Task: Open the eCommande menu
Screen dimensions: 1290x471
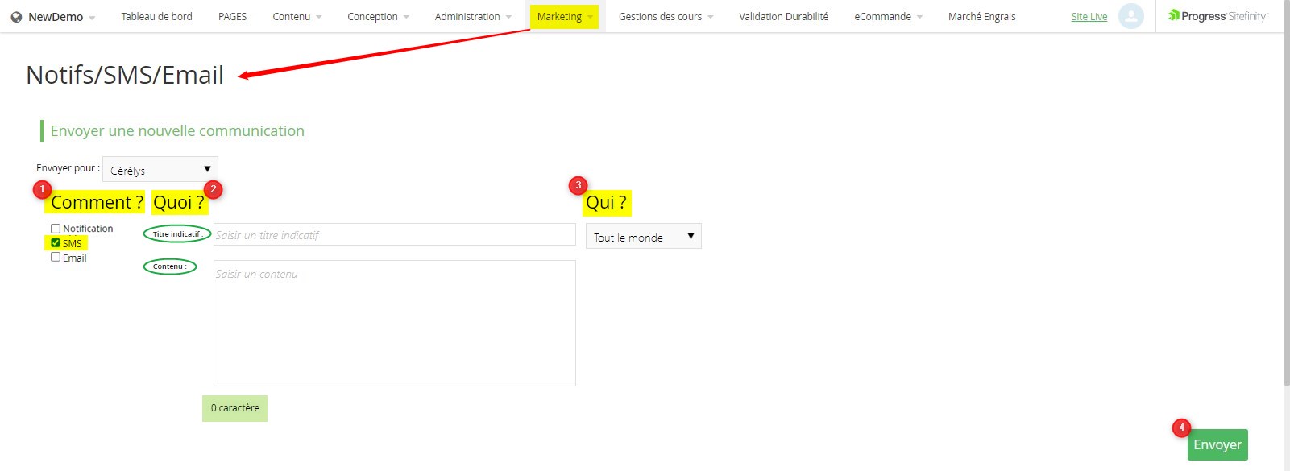Action: coord(888,16)
